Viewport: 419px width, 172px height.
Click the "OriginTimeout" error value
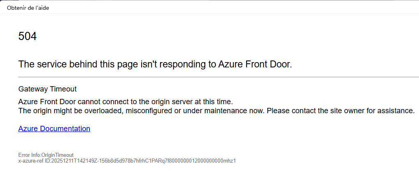57,155
